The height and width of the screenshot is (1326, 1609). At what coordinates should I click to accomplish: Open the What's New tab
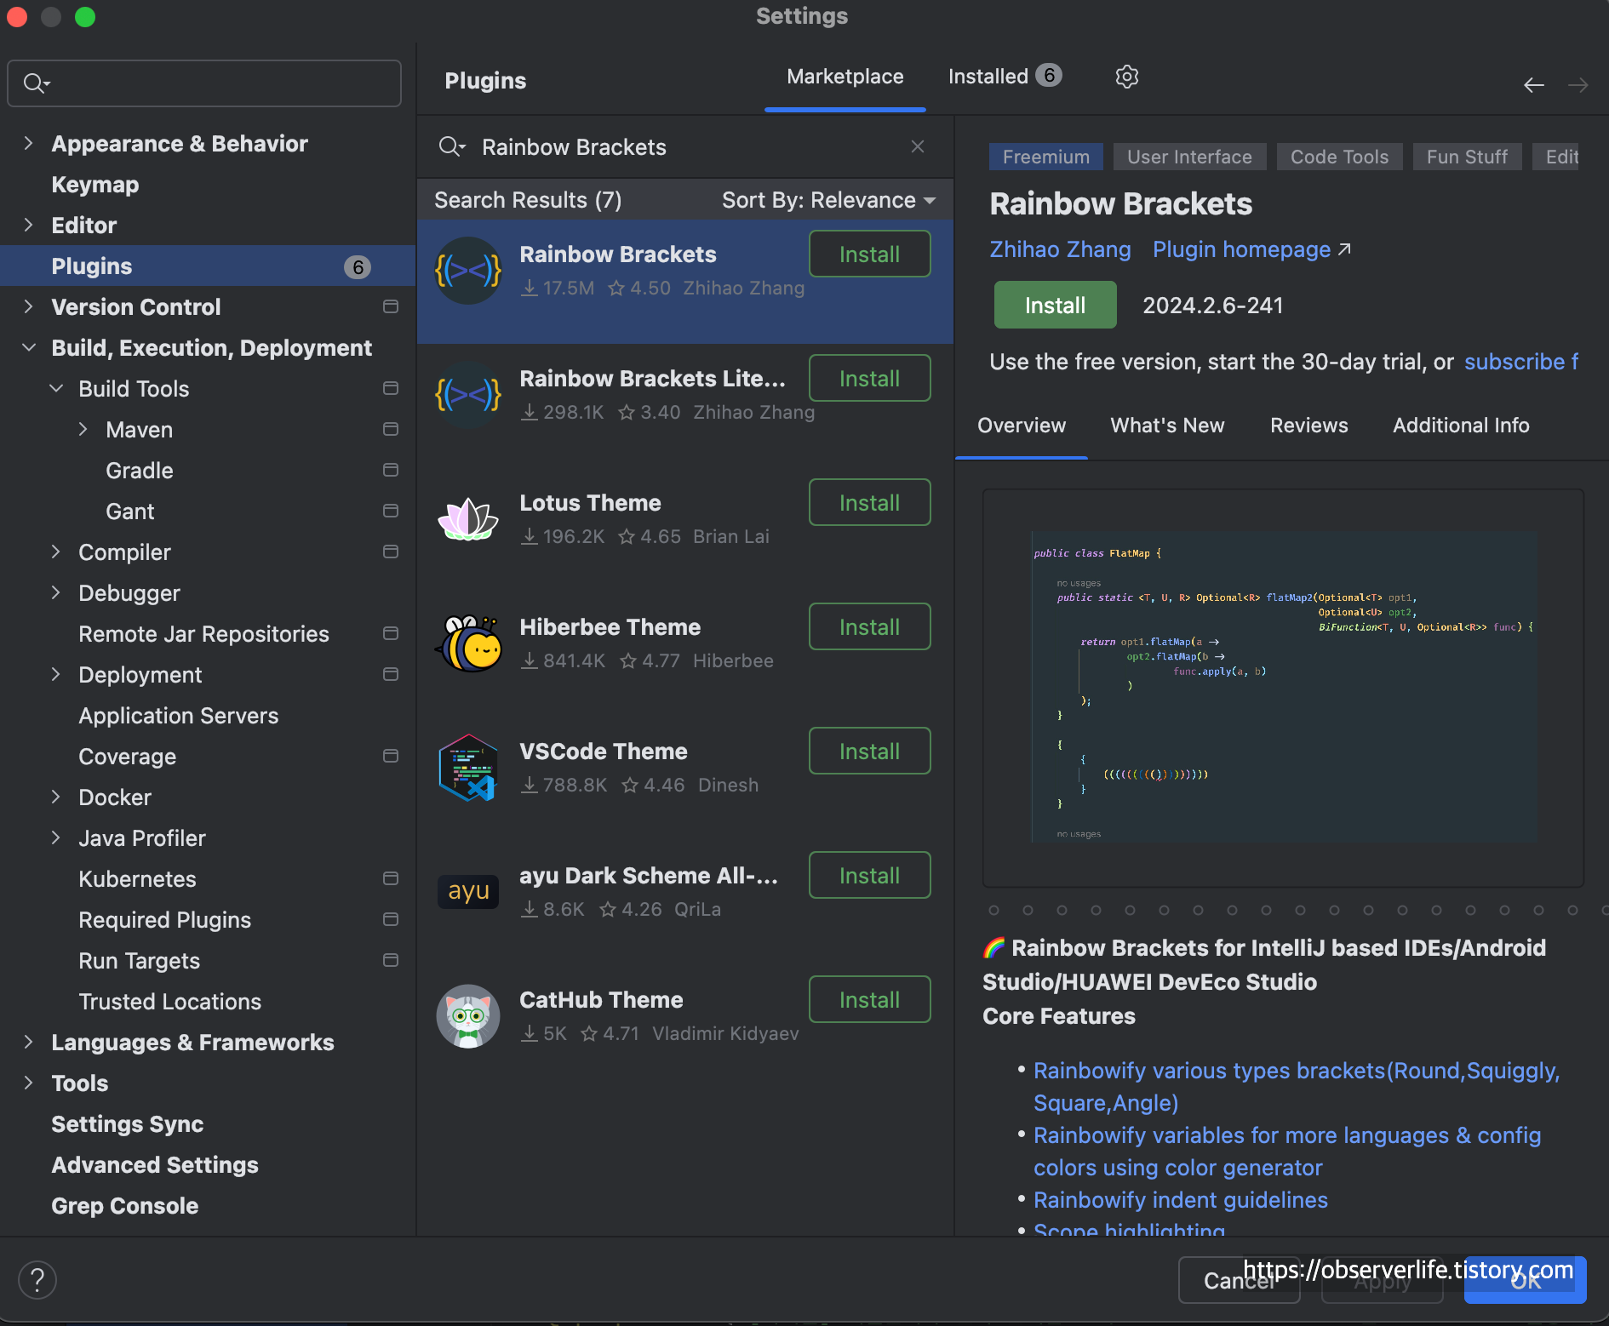[x=1167, y=426]
